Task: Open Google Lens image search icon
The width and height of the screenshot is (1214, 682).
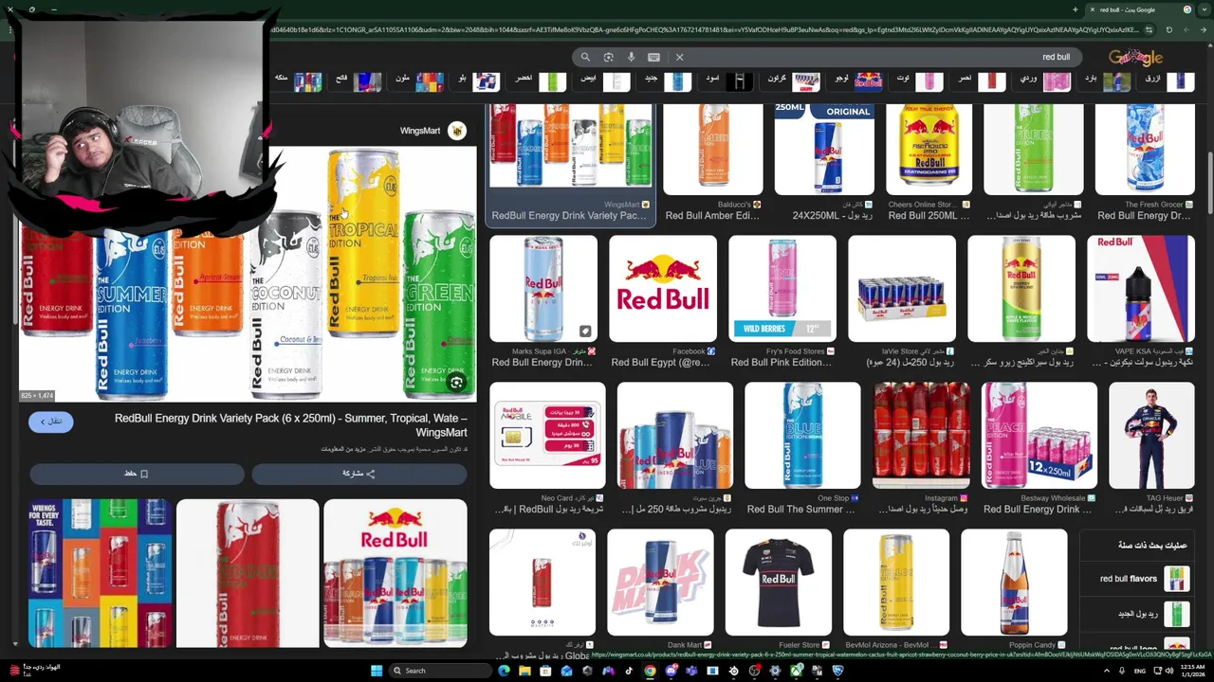Action: click(x=608, y=57)
